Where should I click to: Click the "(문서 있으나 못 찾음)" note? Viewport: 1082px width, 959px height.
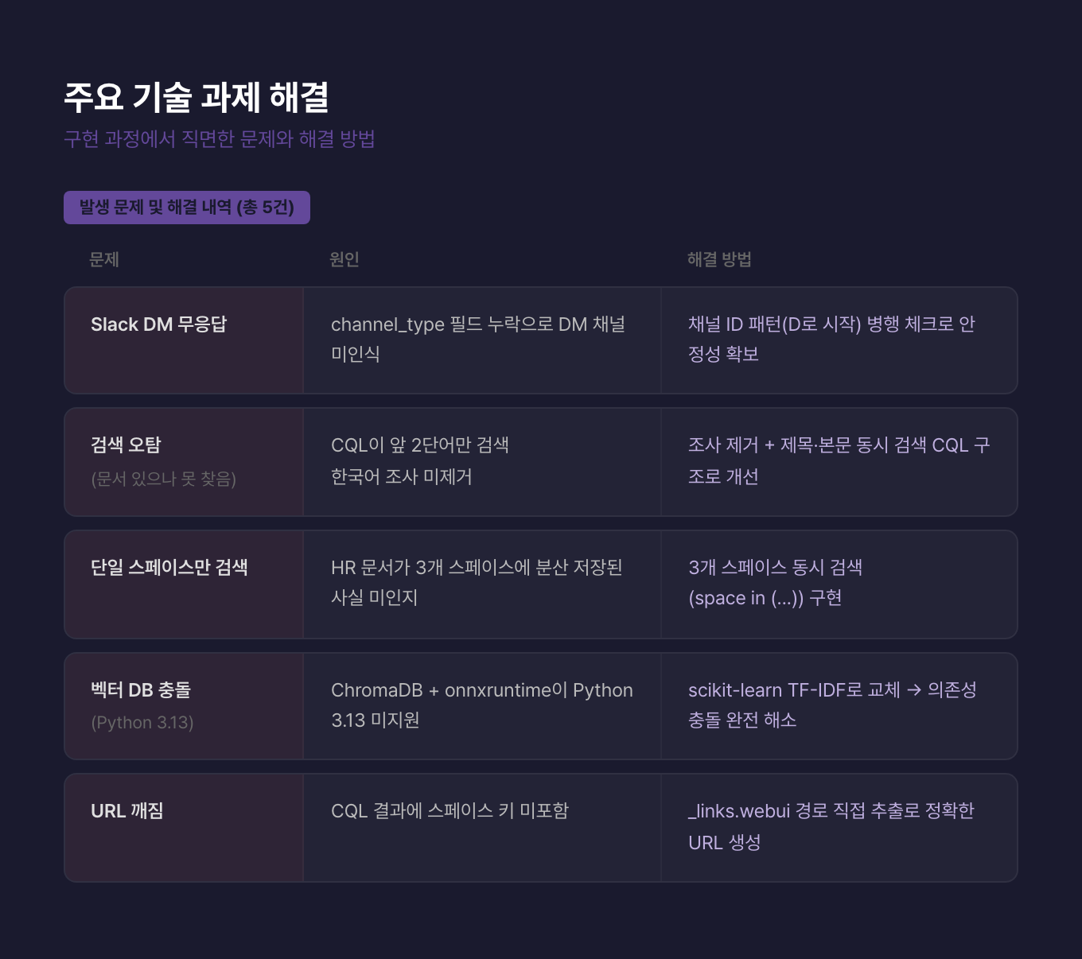163,479
